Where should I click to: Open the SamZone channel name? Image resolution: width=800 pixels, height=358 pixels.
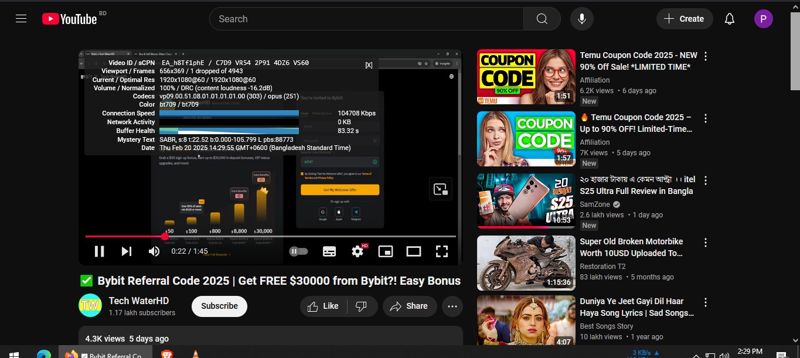coord(595,204)
